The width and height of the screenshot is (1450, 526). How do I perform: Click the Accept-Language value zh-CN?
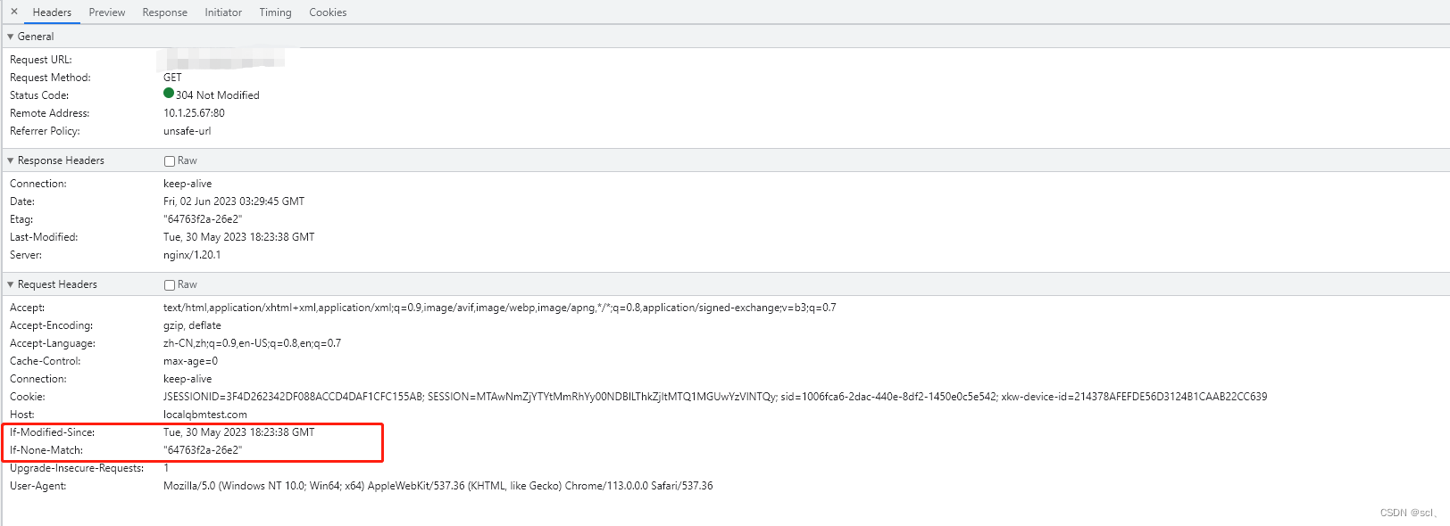click(252, 343)
